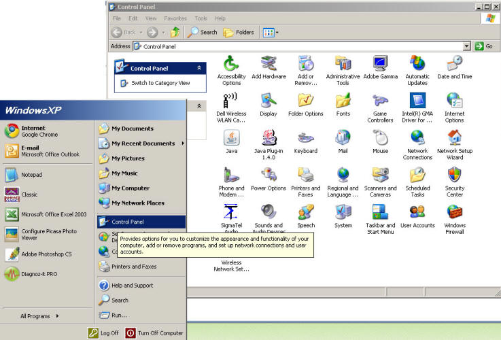Image resolution: width=501 pixels, height=340 pixels.
Task: Click Turn Off Computer button
Action: 154,333
